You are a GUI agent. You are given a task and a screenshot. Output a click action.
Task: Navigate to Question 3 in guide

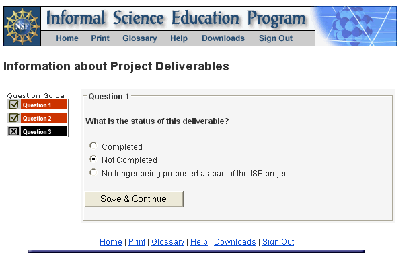coord(44,131)
